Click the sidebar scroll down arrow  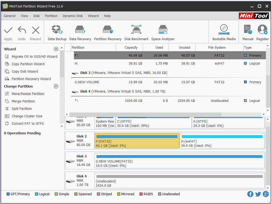pos(62,126)
